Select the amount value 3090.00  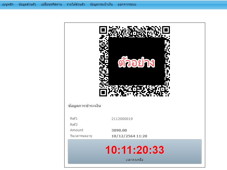119,130
